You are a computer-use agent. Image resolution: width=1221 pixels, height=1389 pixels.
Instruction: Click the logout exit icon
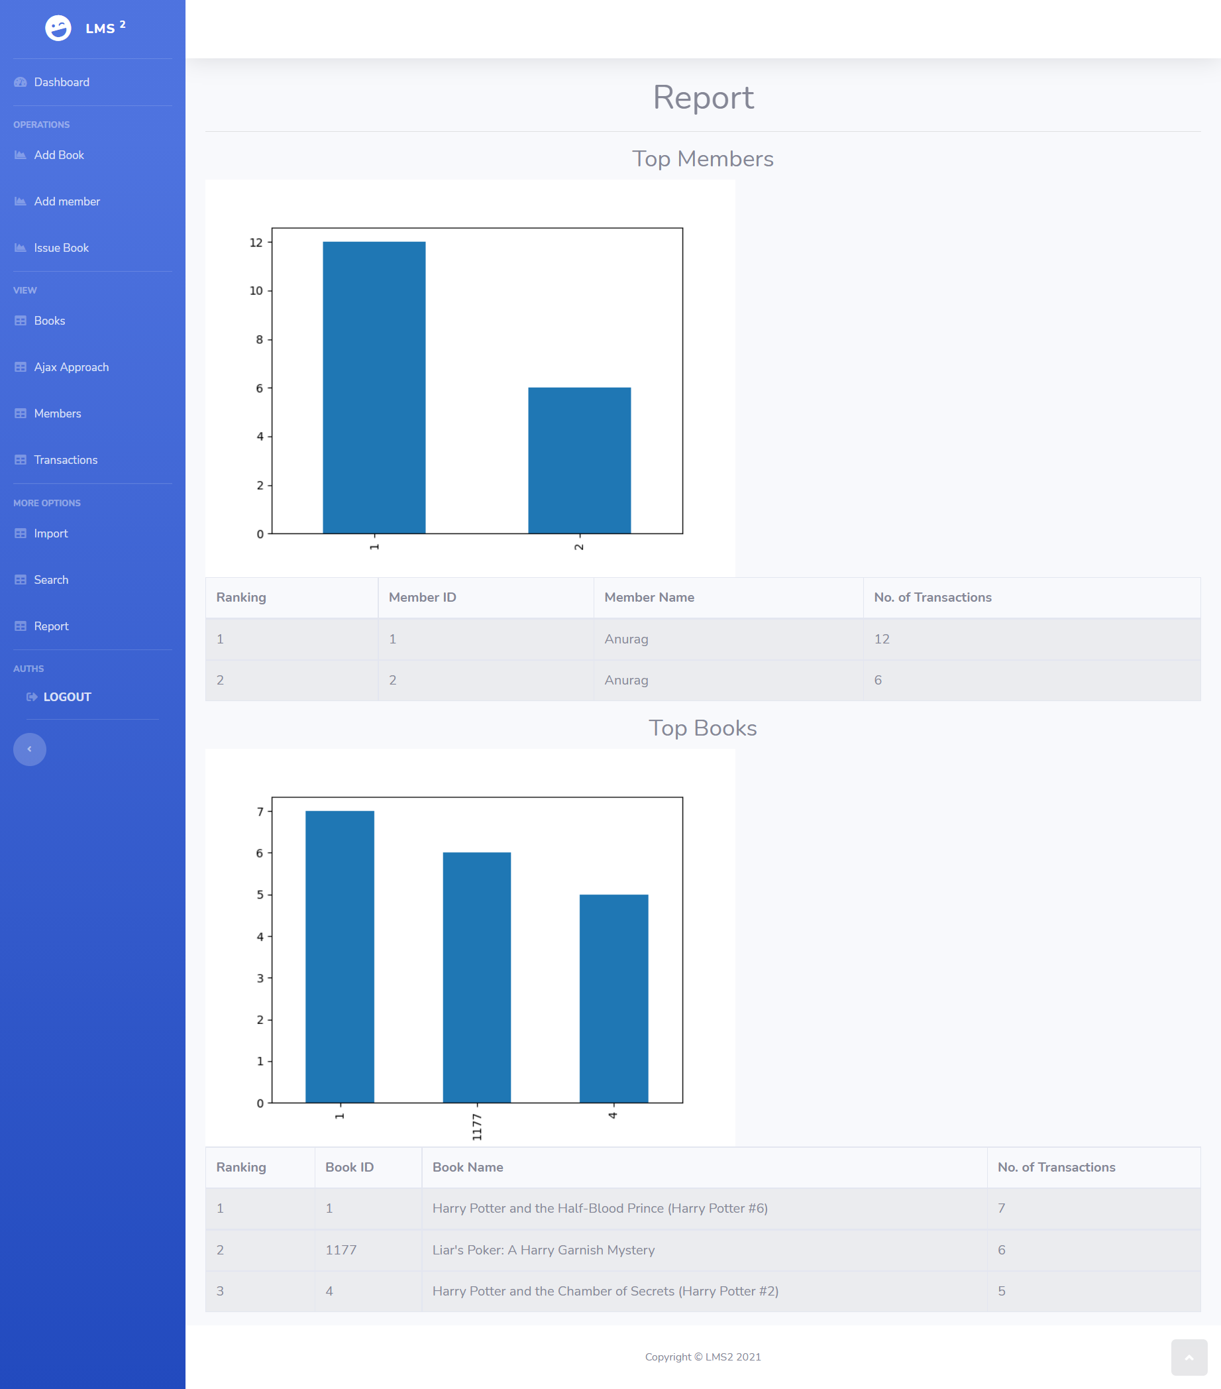[31, 696]
